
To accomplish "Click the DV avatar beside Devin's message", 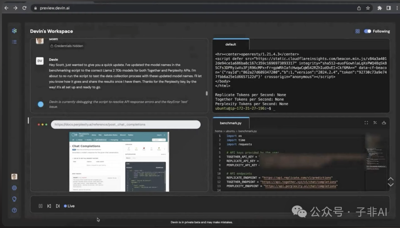I will [x=40, y=61].
